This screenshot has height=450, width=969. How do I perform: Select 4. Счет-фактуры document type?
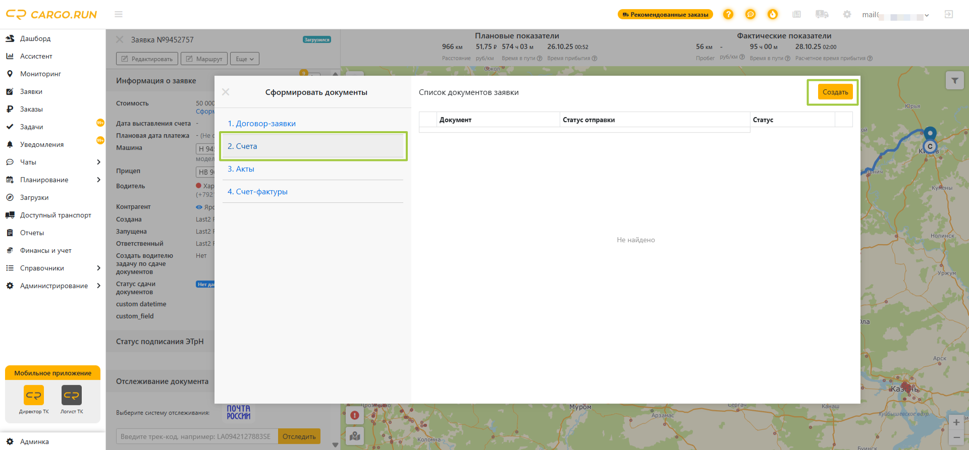tap(313, 191)
